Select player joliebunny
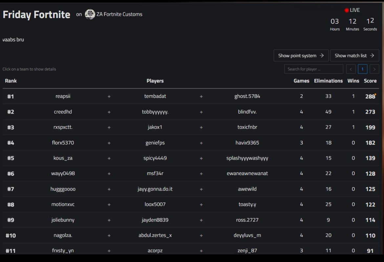 click(63, 220)
